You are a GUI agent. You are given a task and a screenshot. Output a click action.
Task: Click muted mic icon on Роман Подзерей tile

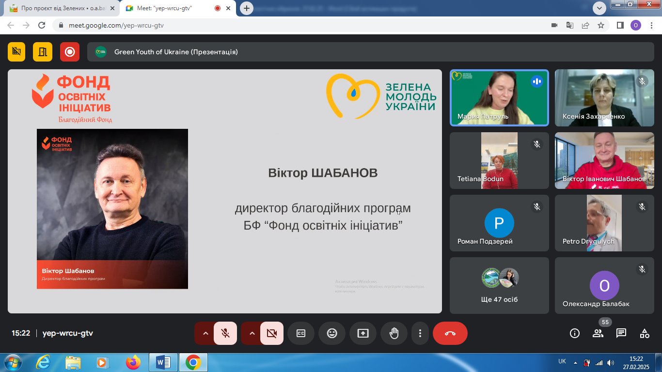[537, 207]
